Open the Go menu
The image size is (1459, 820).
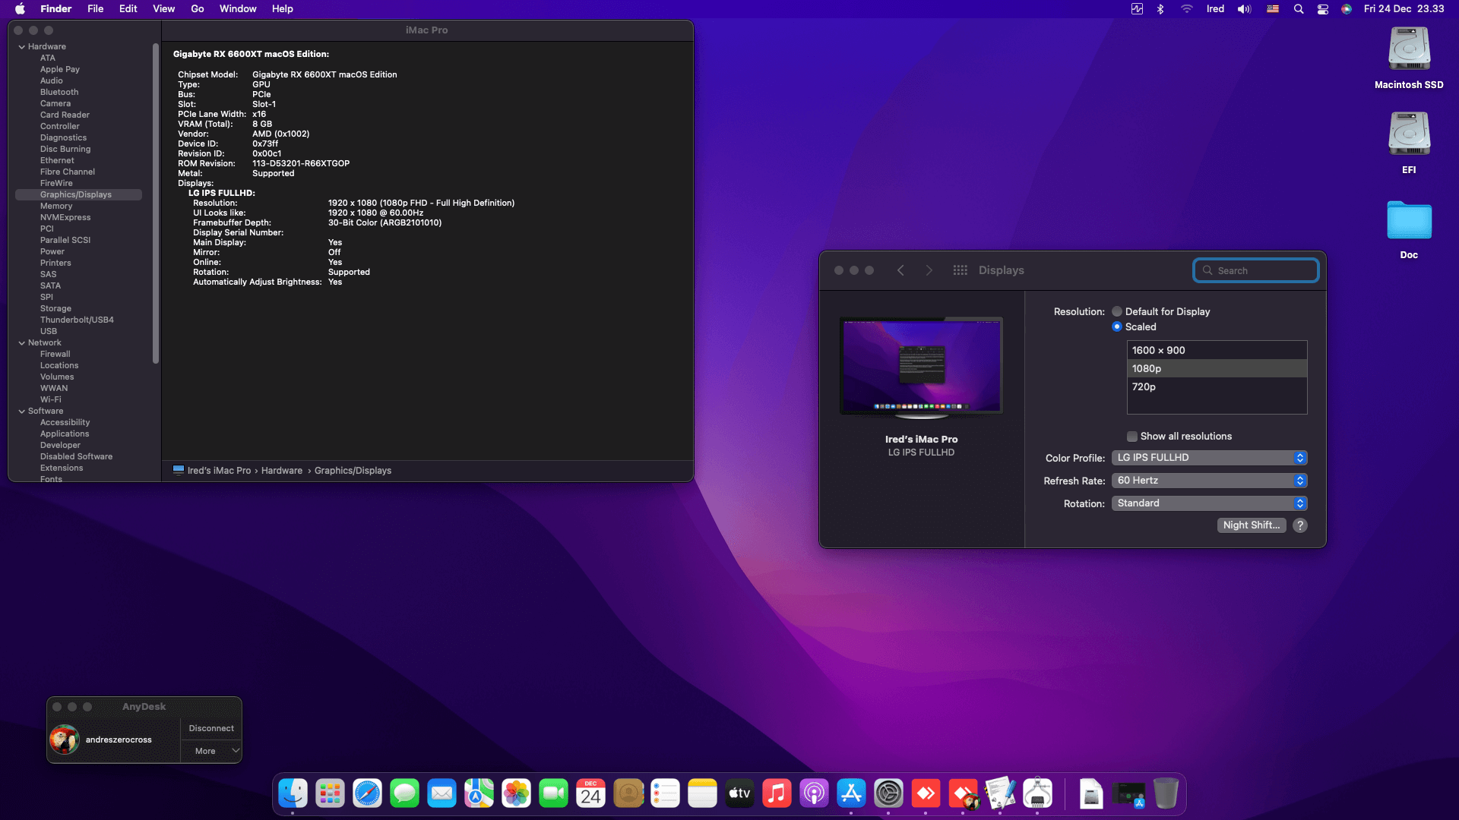tap(198, 9)
